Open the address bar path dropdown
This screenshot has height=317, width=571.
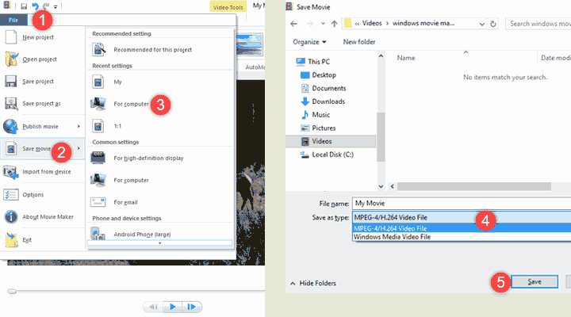coord(482,24)
